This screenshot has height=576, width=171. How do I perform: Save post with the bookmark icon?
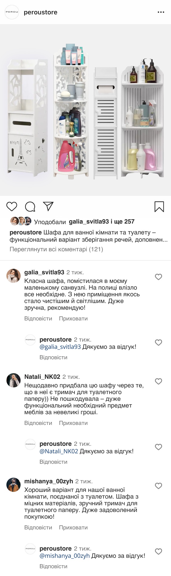159,207
